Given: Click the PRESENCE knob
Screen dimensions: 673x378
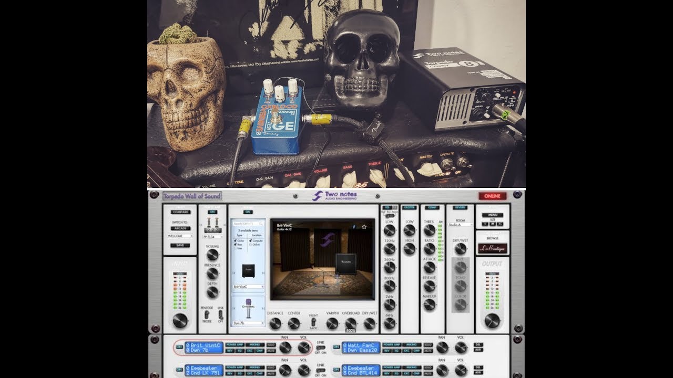Looking at the screenshot, I should pyautogui.click(x=212, y=274).
